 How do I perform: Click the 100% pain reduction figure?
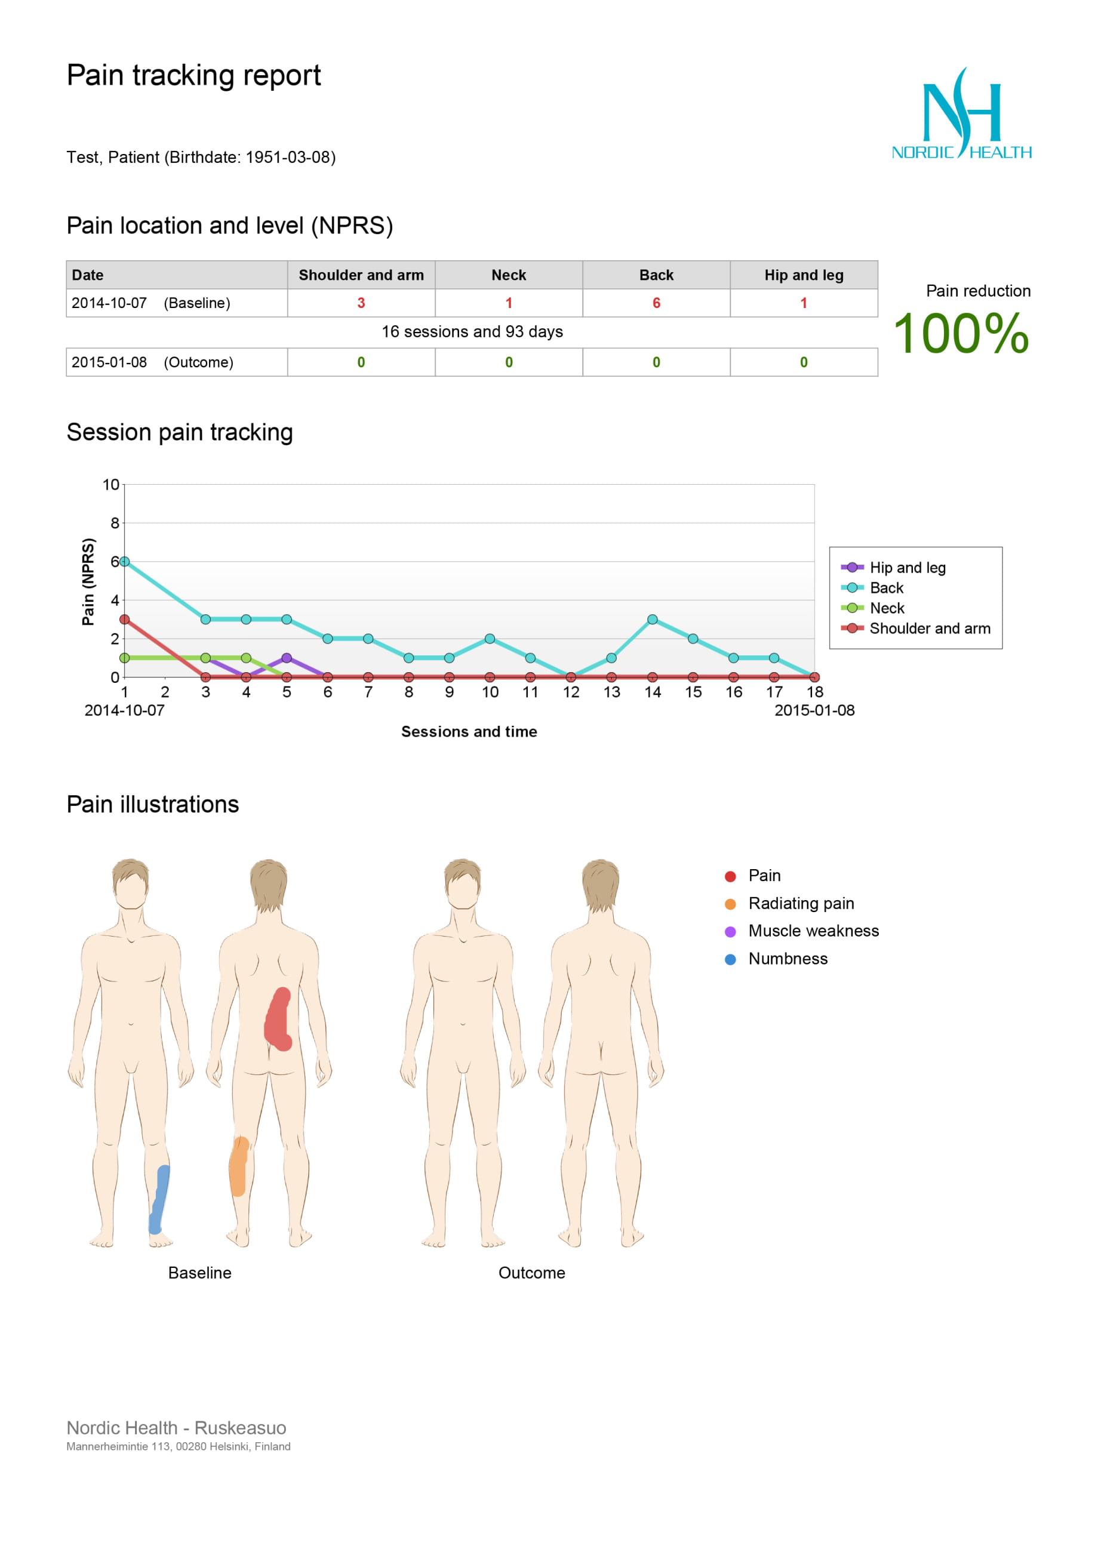[x=961, y=333]
